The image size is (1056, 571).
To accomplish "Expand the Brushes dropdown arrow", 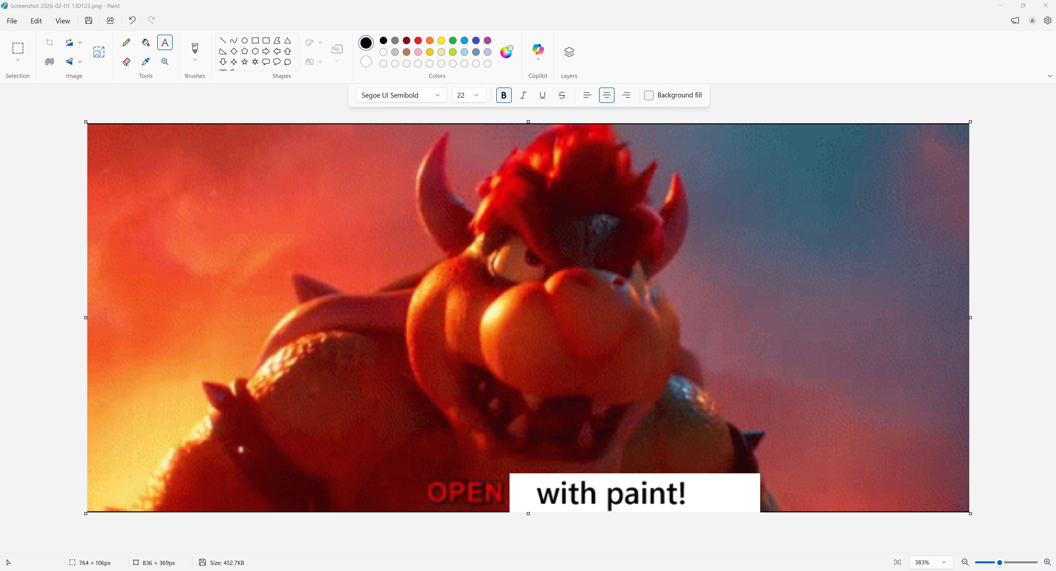I will (x=195, y=60).
